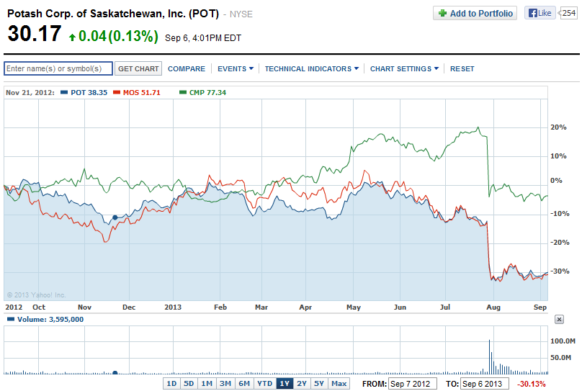
Task: Click the Aug month axis label
Action: (493, 307)
